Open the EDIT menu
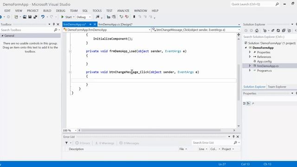This screenshot has width=297, height=167. (7, 11)
